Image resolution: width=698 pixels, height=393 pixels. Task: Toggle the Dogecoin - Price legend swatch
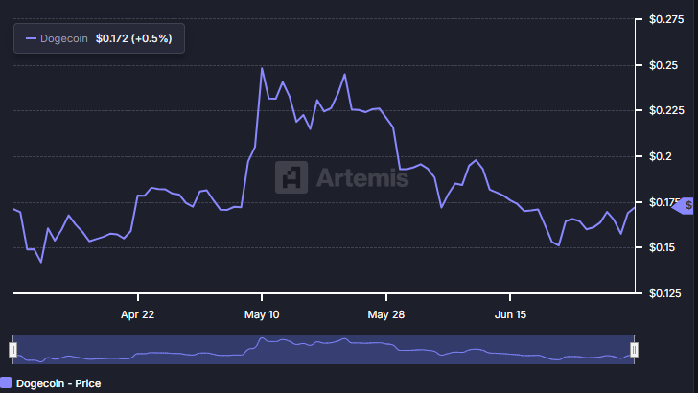coord(6,383)
